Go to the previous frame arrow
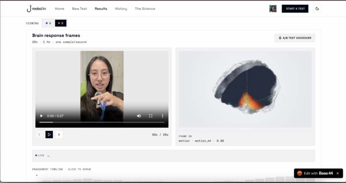346x183 pixels. coord(39,134)
